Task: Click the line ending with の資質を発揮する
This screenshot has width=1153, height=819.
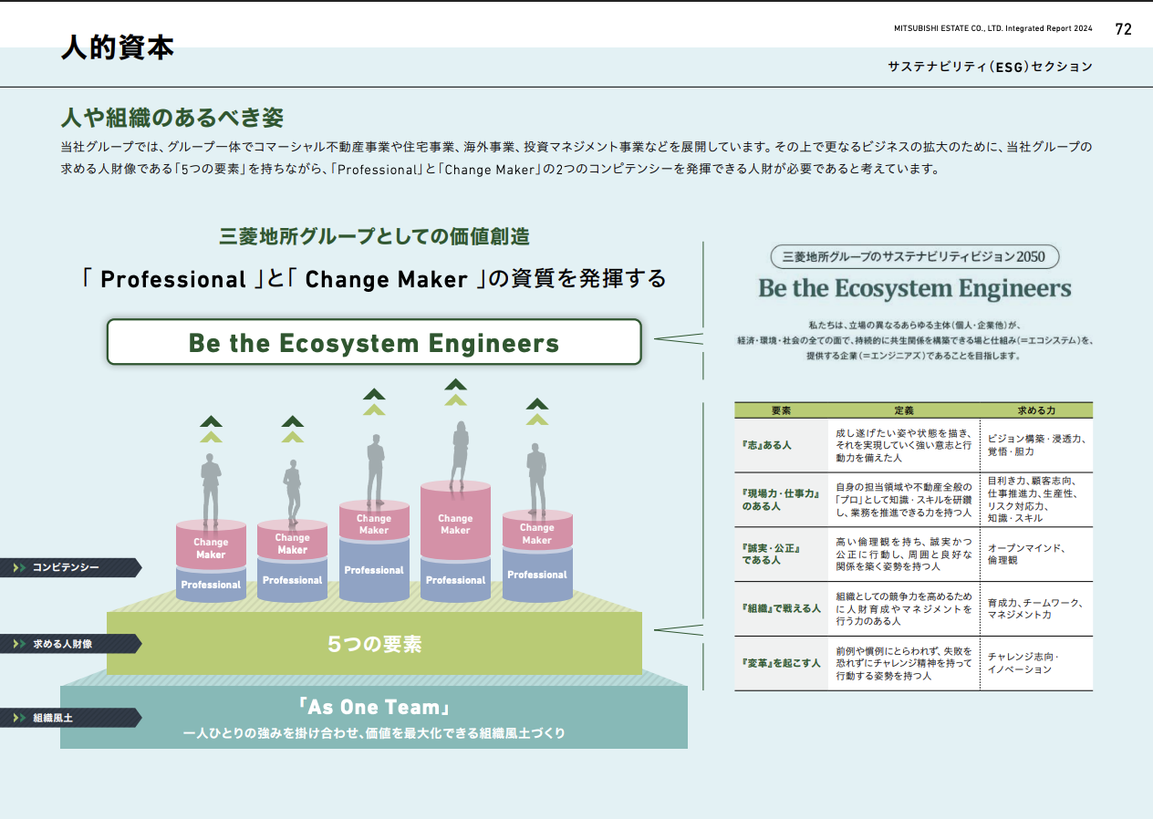Action: click(374, 278)
